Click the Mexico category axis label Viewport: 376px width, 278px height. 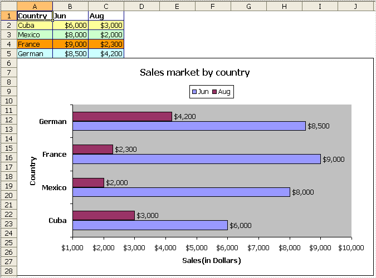tap(54, 187)
